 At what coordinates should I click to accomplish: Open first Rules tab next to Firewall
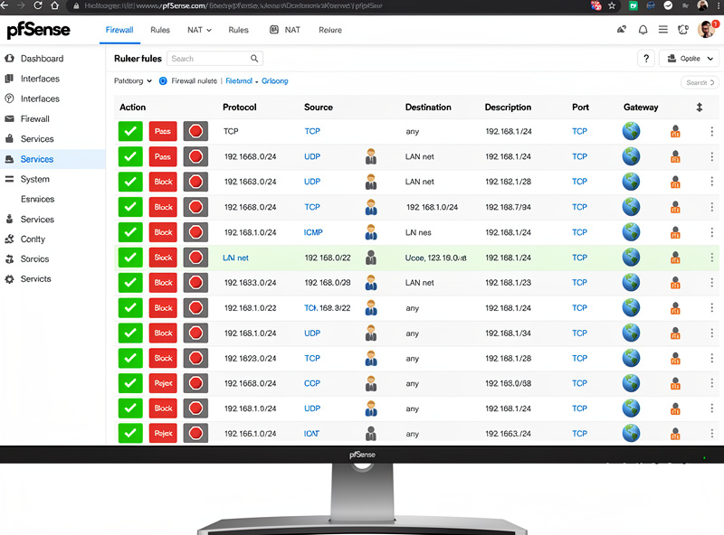tap(160, 30)
